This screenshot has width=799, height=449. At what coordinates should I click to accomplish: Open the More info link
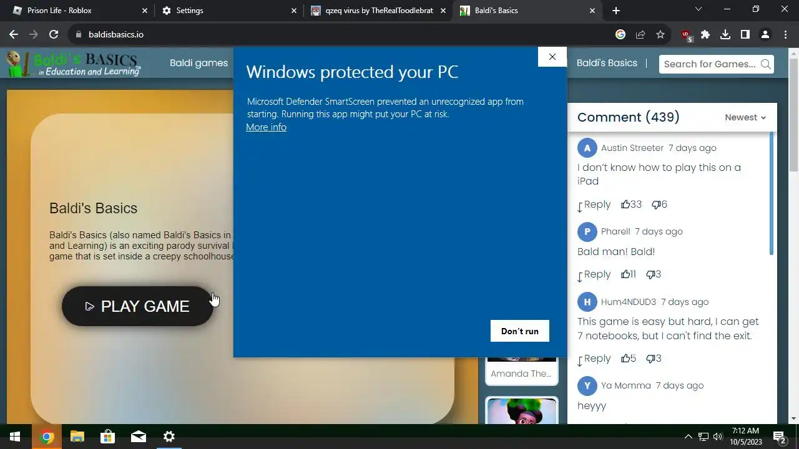point(266,127)
